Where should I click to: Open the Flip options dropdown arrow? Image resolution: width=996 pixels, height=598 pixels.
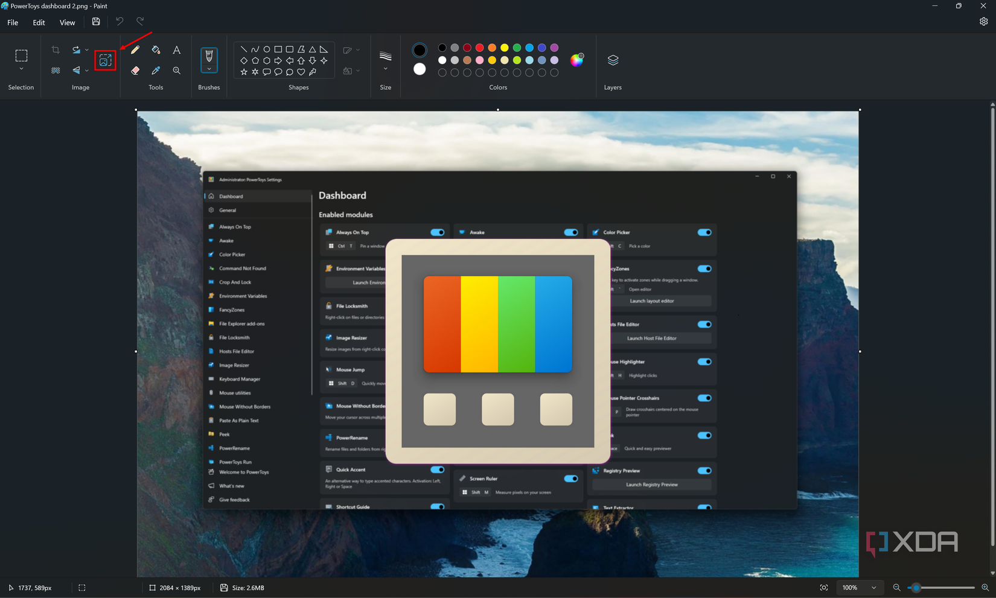coord(87,71)
